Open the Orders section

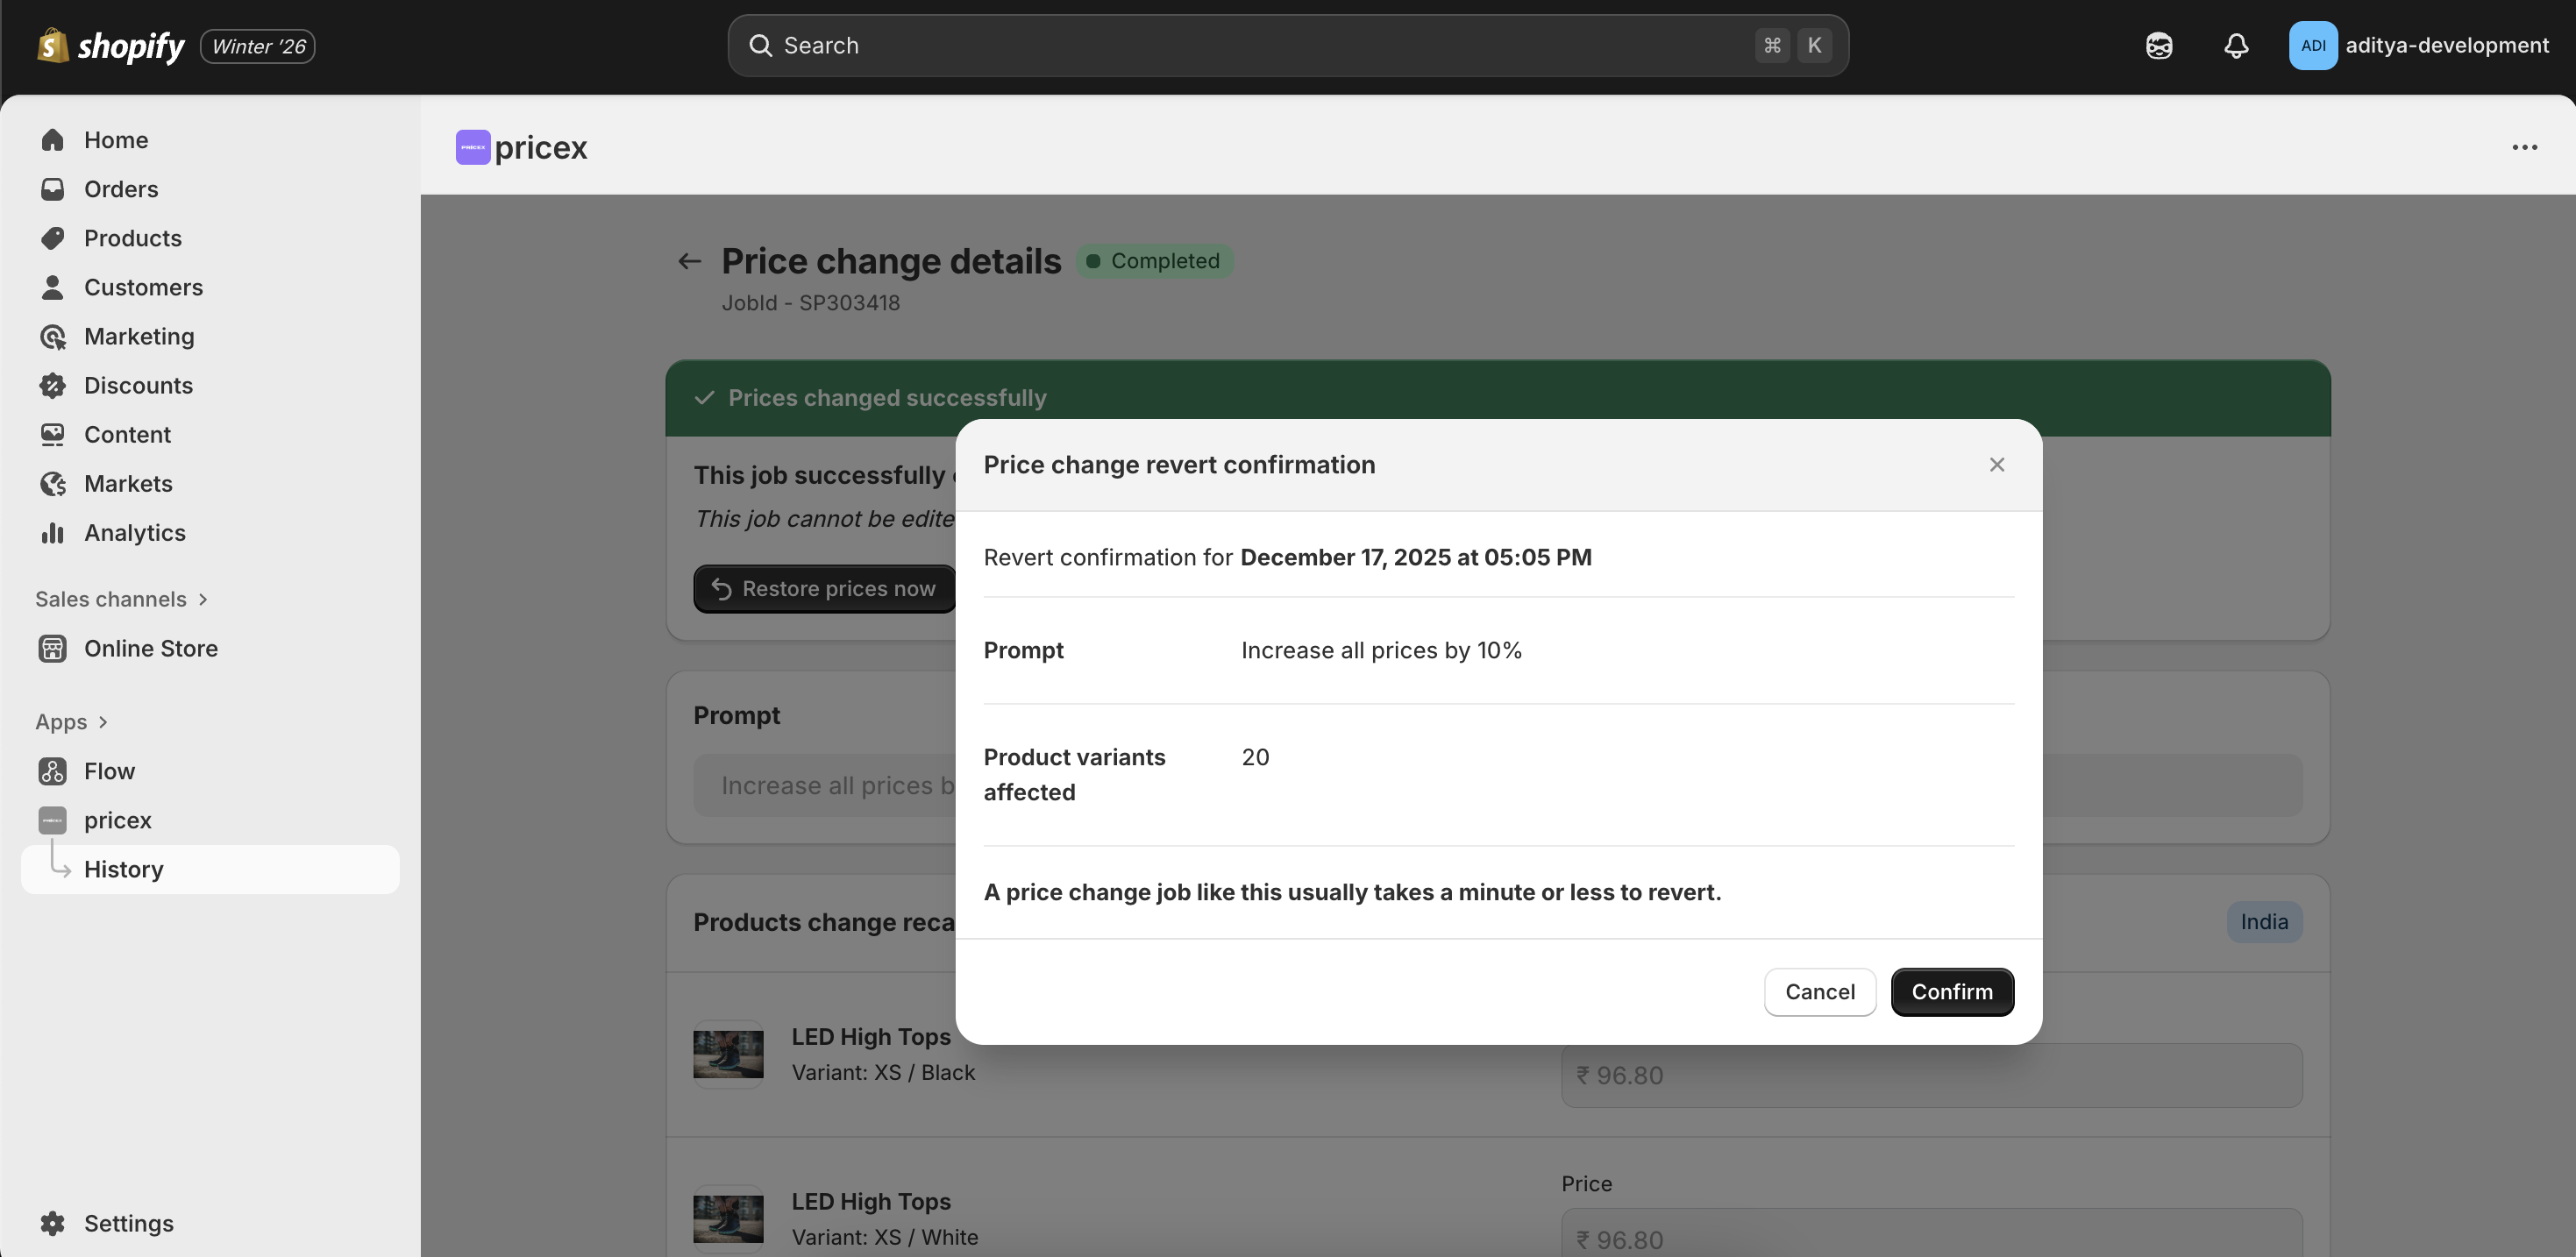[x=120, y=188]
